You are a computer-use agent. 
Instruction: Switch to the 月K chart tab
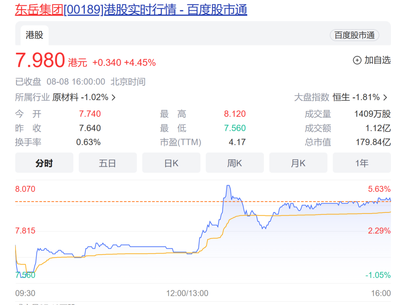tap(298, 163)
